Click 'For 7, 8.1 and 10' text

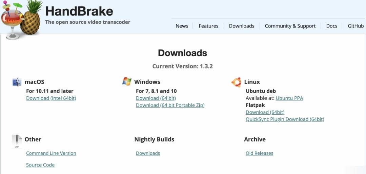point(156,91)
